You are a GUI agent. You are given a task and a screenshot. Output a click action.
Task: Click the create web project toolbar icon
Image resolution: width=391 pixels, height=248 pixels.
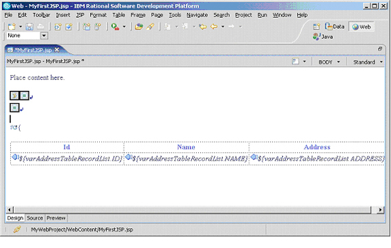click(x=87, y=27)
